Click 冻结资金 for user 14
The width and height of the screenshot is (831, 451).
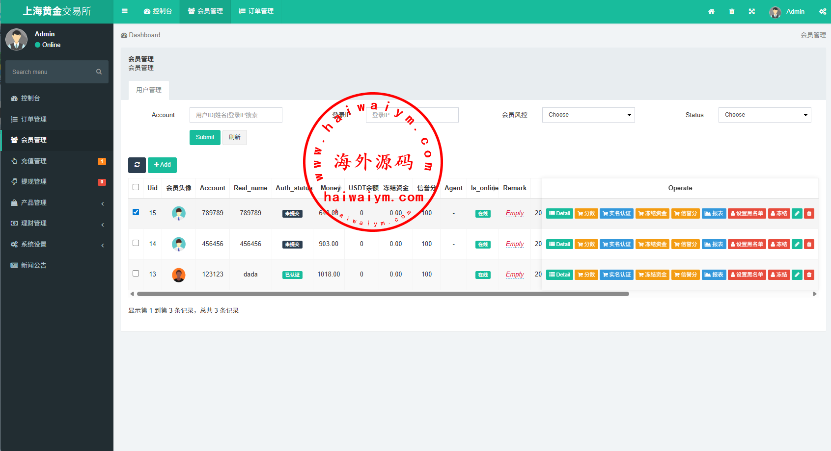[x=653, y=244]
